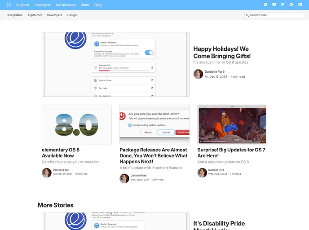This screenshot has width=309, height=230.
Task: Go to Get Involved
Action: (x=66, y=5)
